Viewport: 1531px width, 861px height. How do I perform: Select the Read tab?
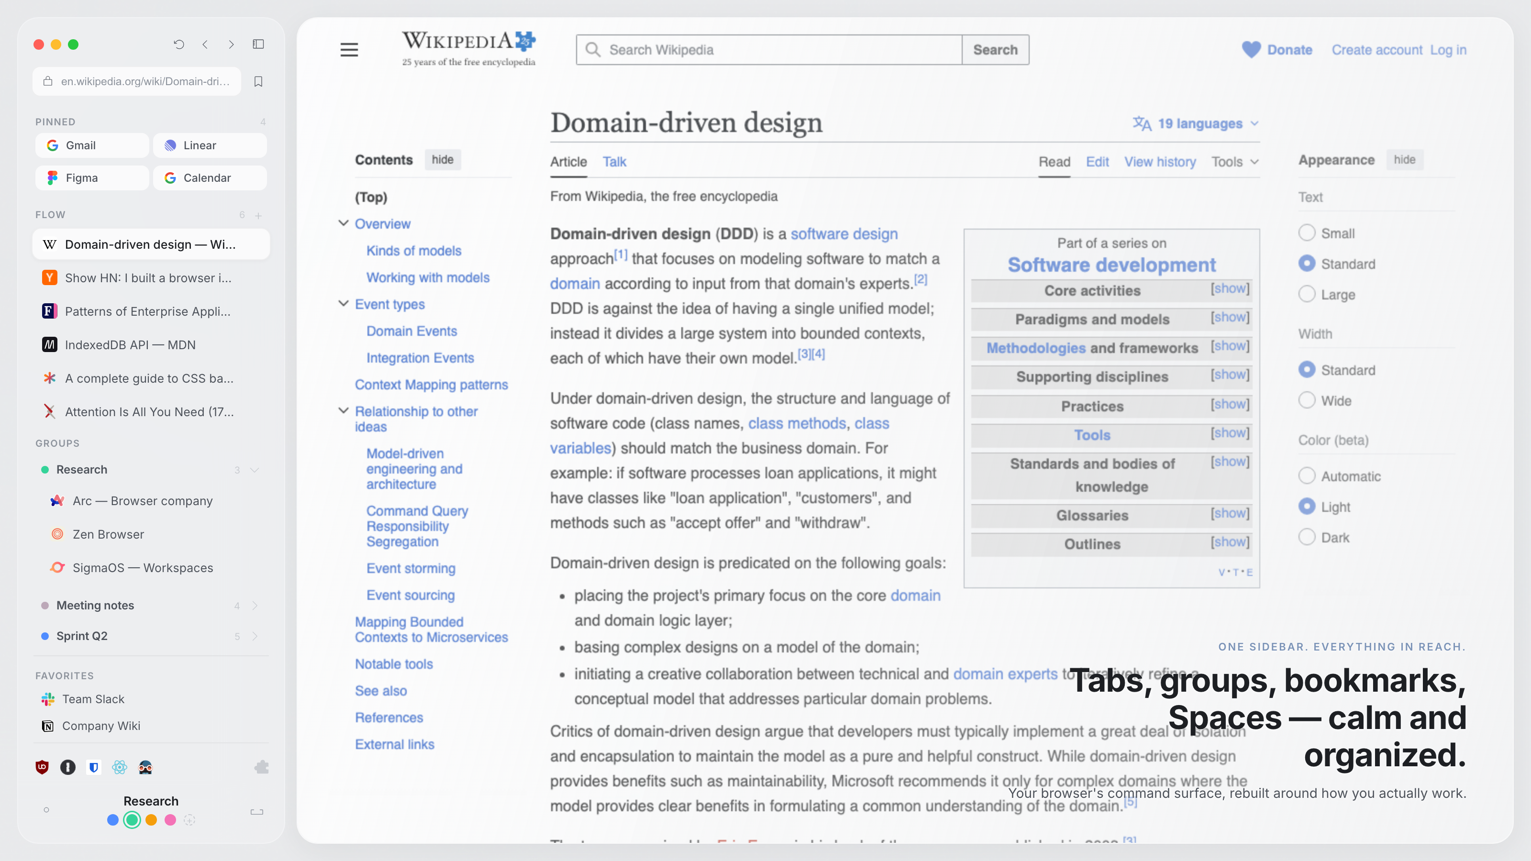1054,162
